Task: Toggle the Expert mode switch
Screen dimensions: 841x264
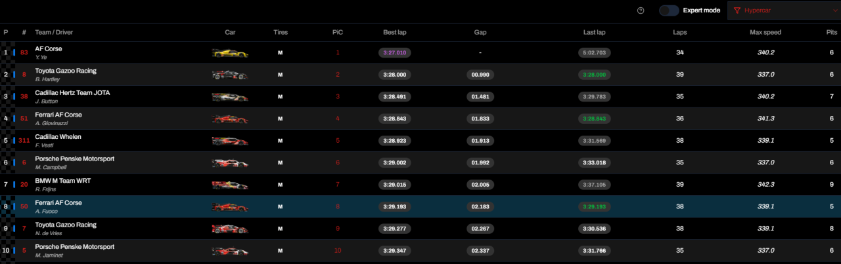Action: click(669, 10)
